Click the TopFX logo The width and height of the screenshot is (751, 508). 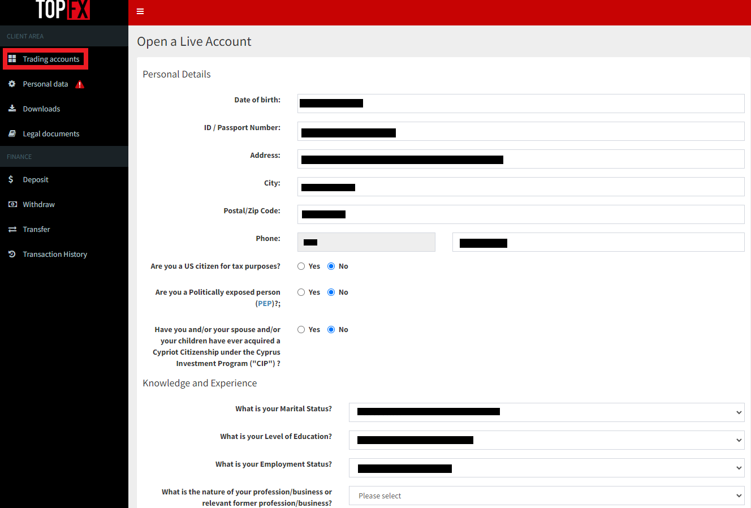pyautogui.click(x=63, y=10)
